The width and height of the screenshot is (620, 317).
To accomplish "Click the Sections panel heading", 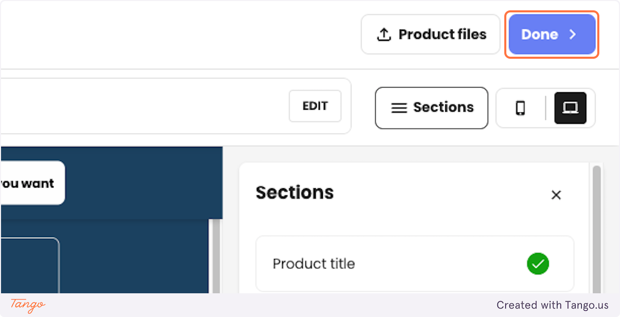I will (295, 192).
